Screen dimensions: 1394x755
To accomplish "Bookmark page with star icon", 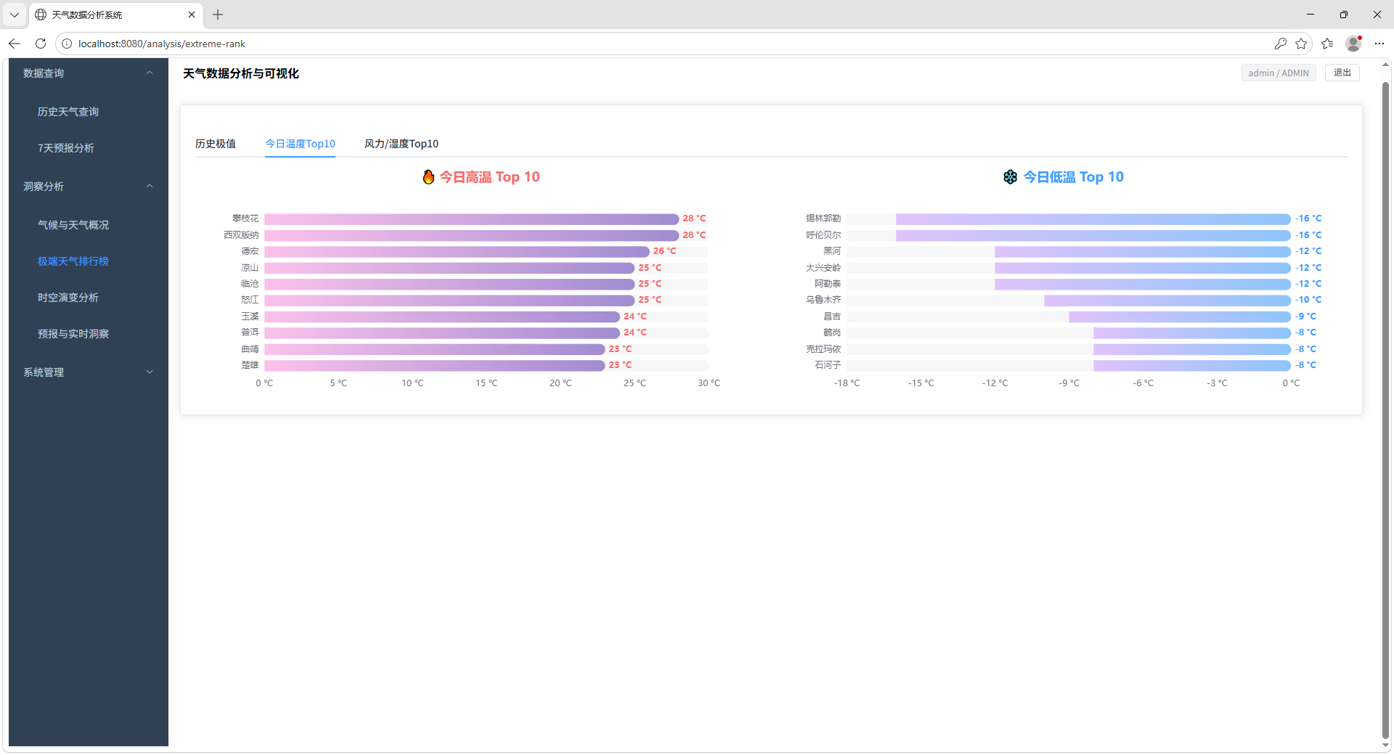I will [1301, 44].
